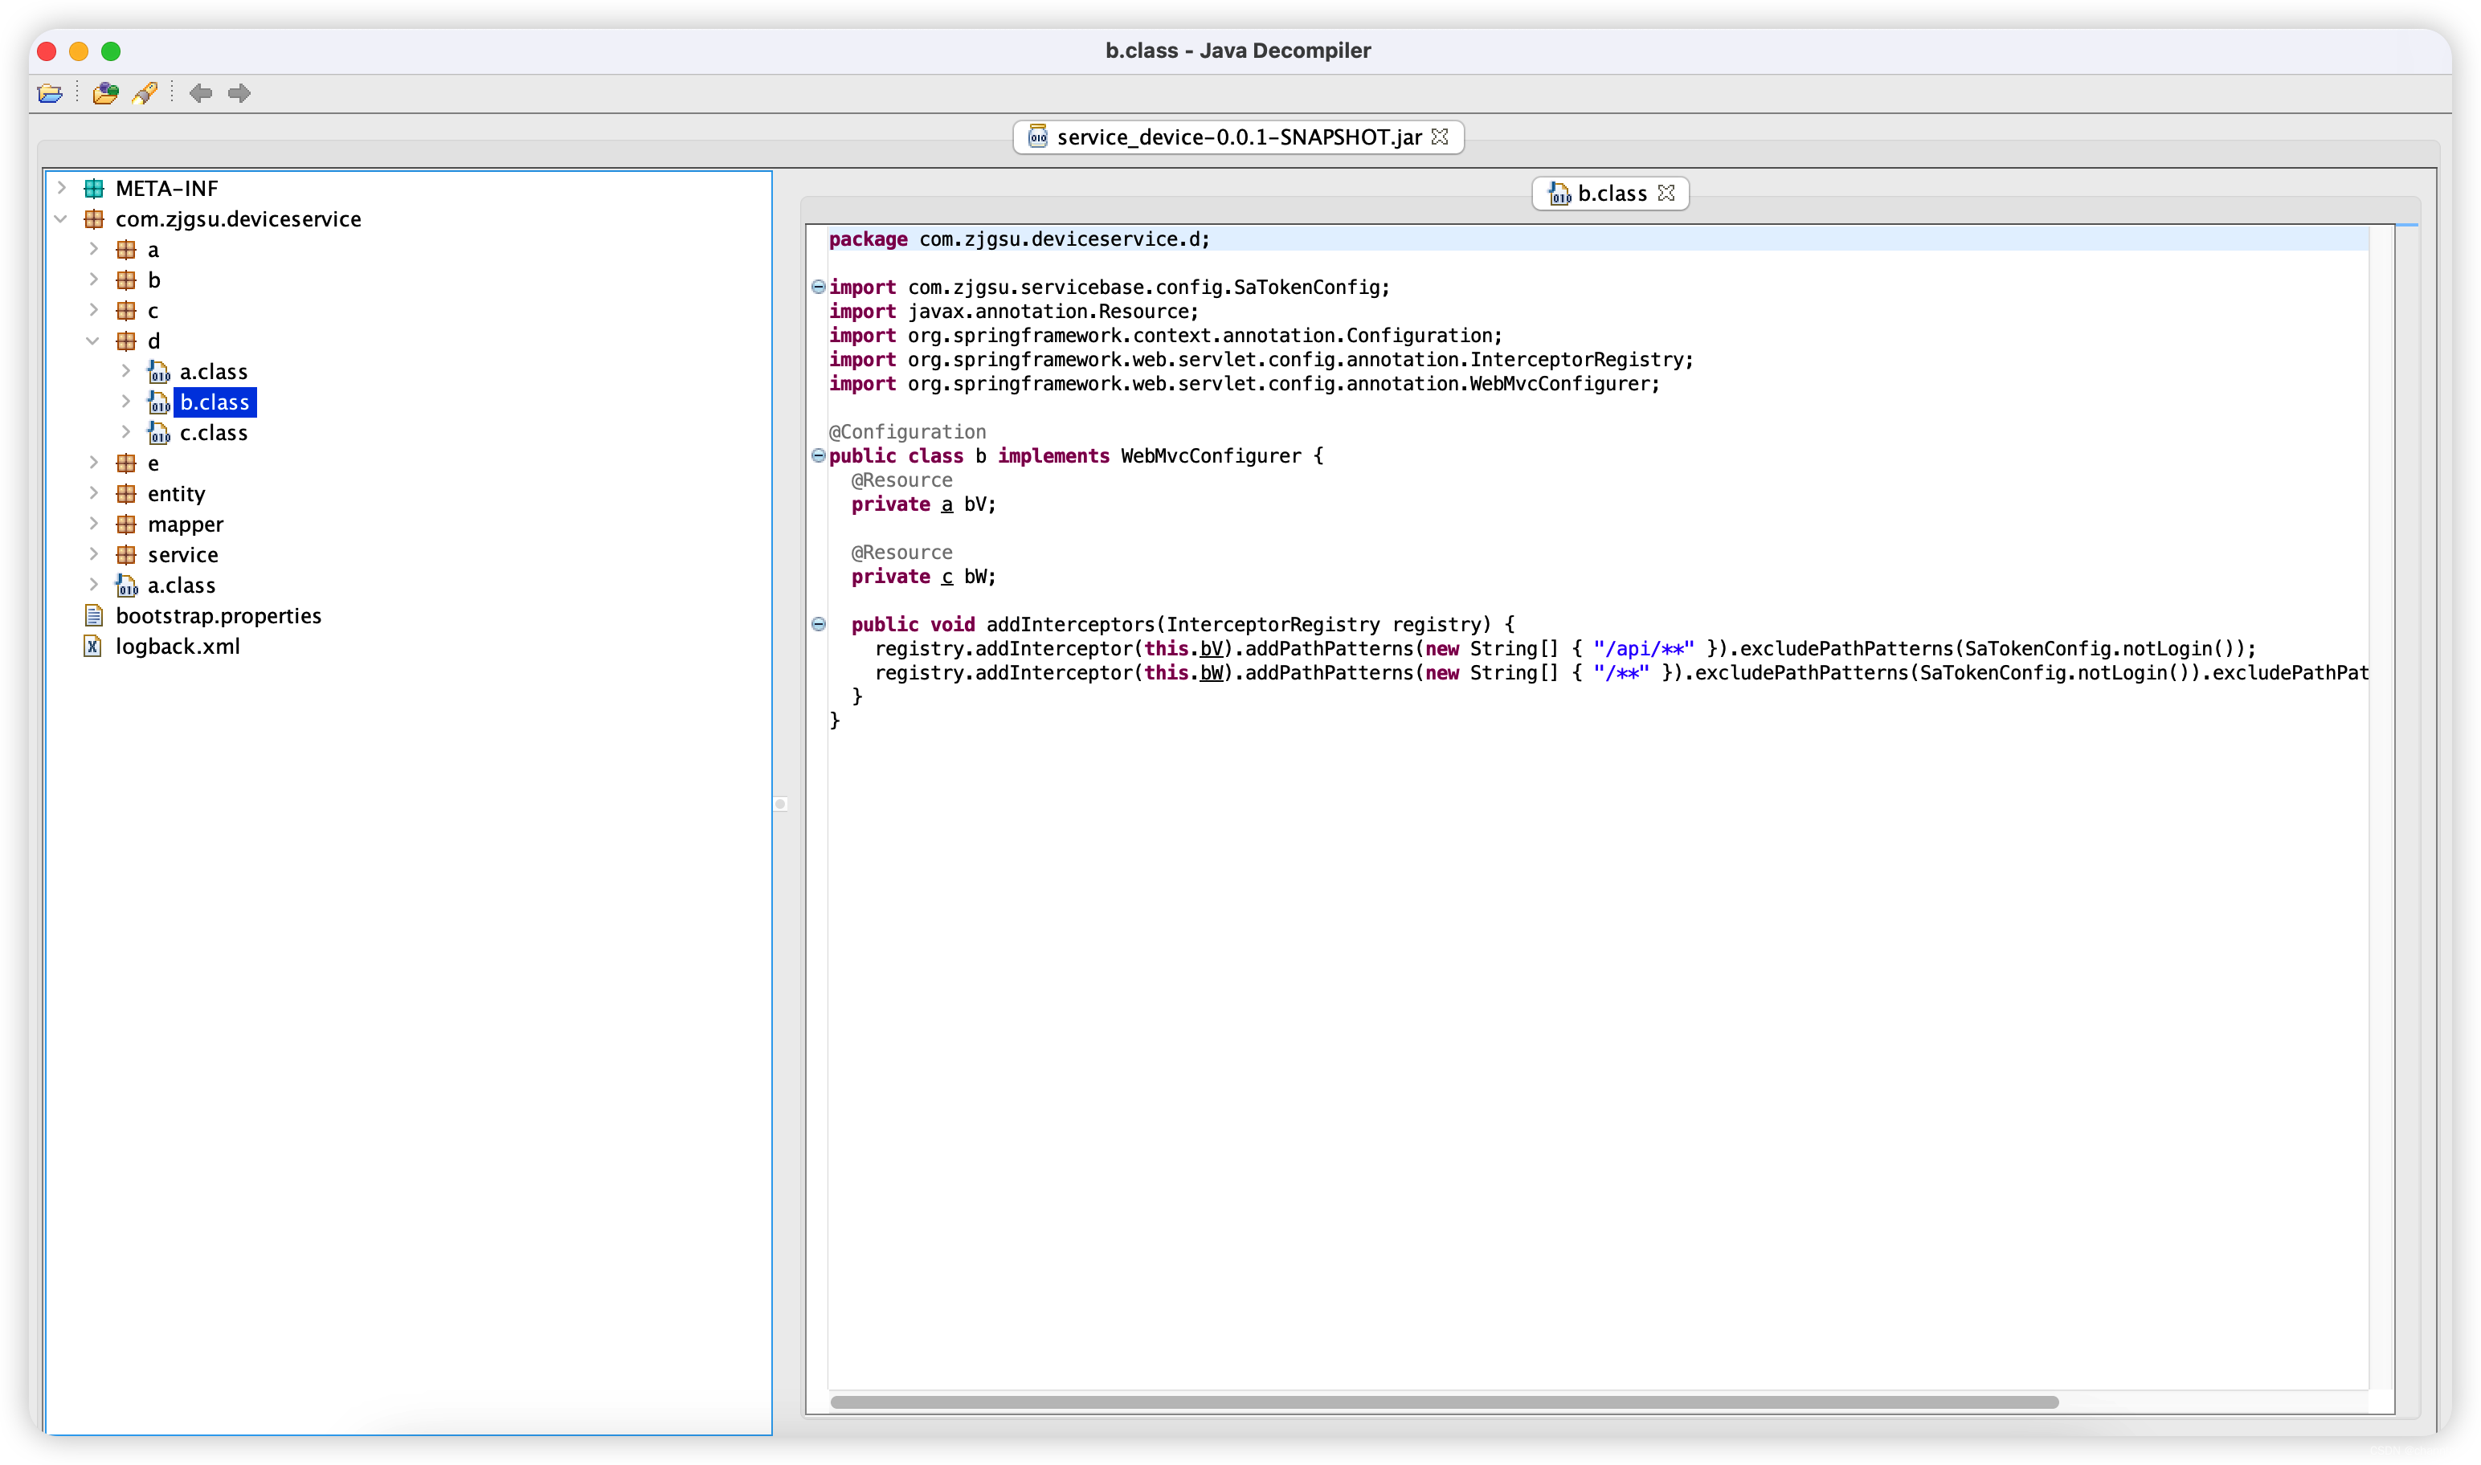Click the logback.xml file icon

[93, 647]
